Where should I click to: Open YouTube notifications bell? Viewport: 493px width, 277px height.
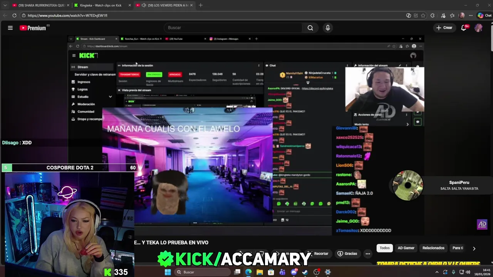pos(464,28)
